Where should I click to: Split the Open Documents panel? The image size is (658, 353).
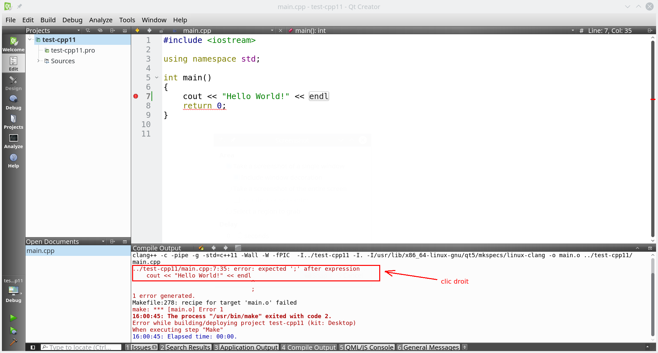[112, 241]
